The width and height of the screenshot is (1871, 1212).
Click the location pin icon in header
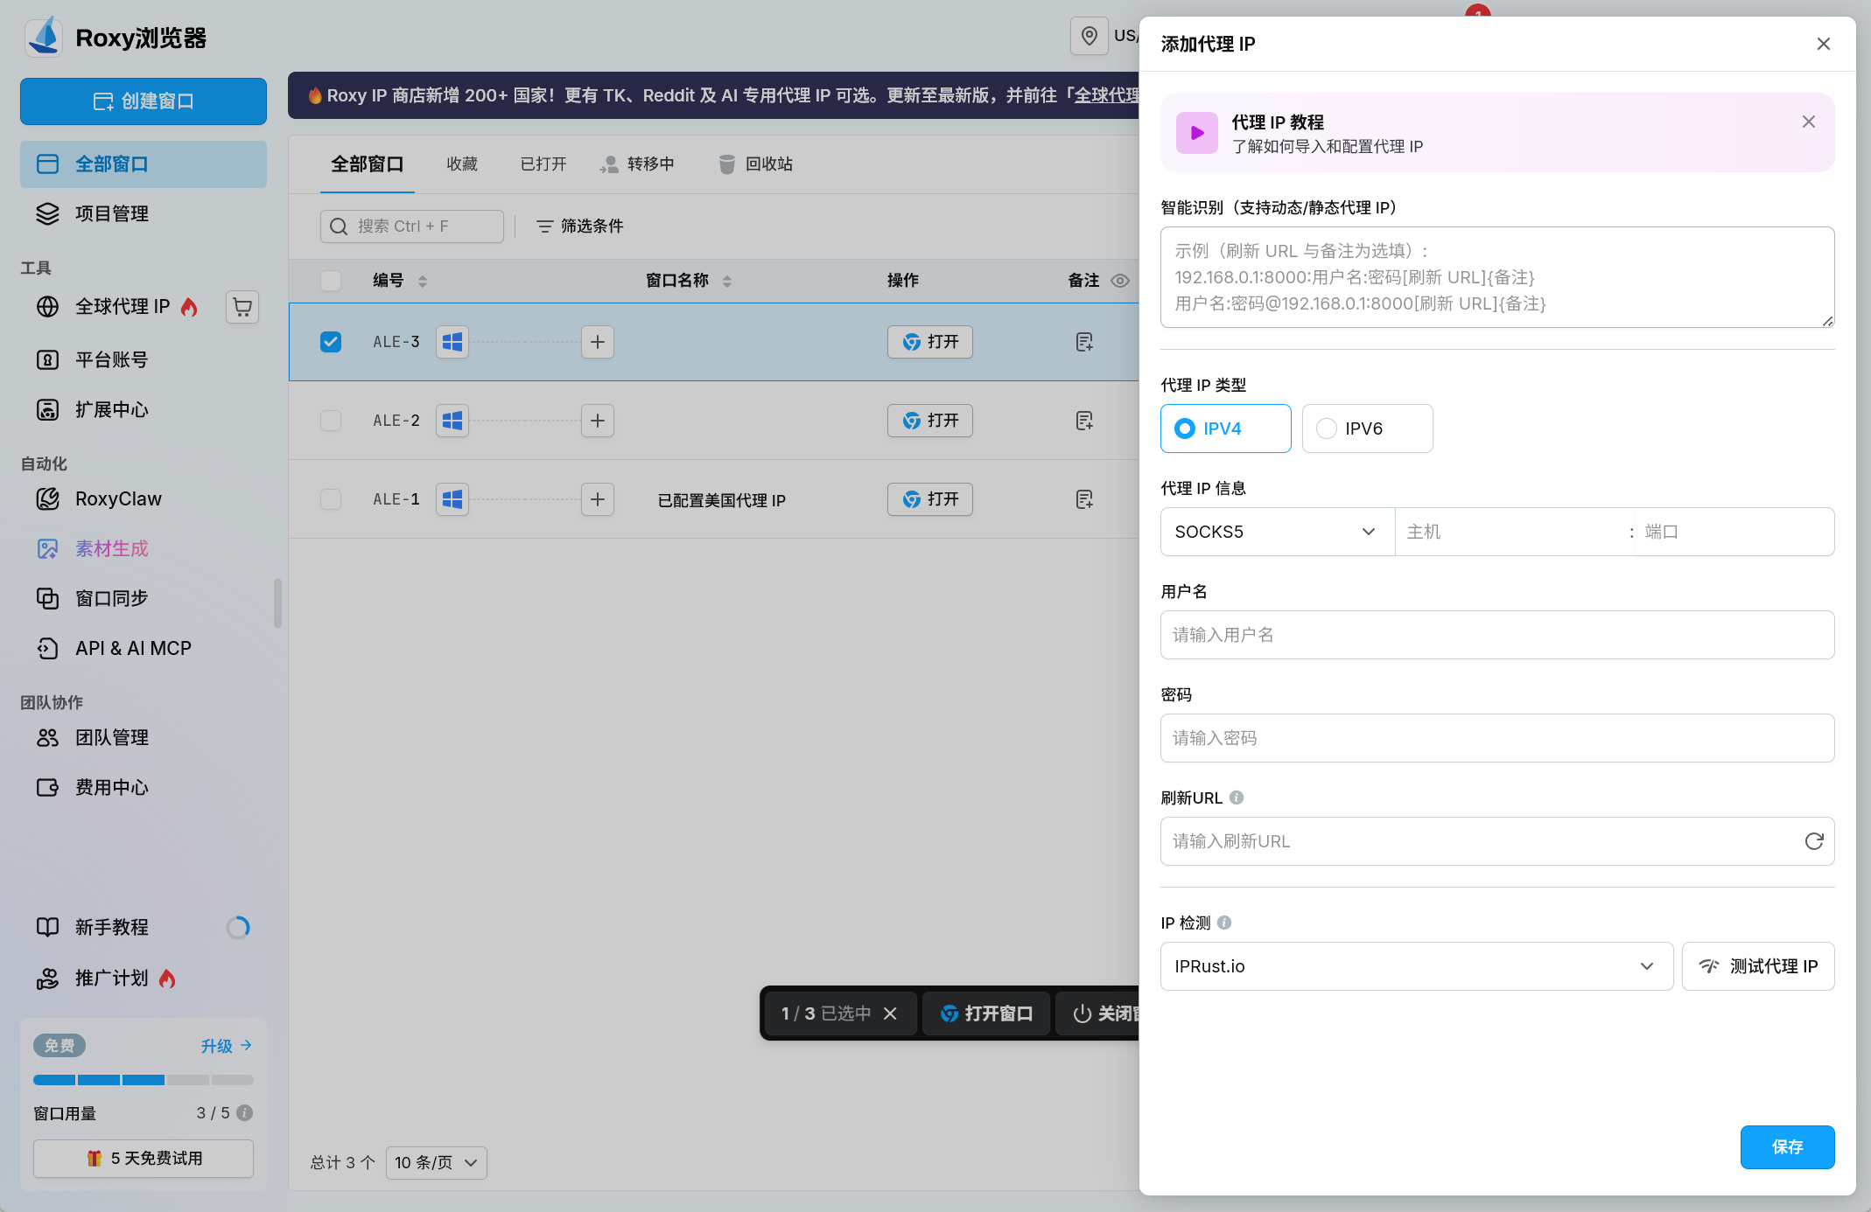[1089, 36]
